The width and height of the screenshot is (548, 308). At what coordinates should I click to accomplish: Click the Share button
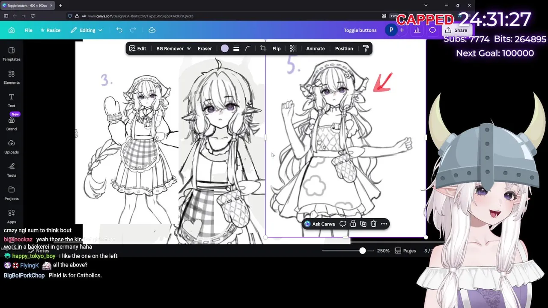456,30
